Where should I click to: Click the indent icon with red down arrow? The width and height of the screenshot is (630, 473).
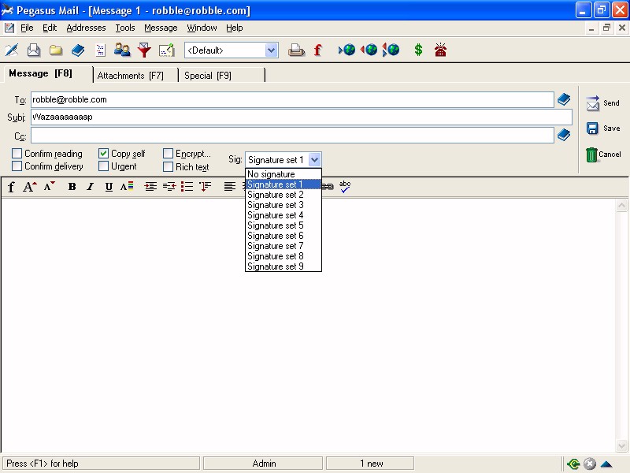(205, 187)
